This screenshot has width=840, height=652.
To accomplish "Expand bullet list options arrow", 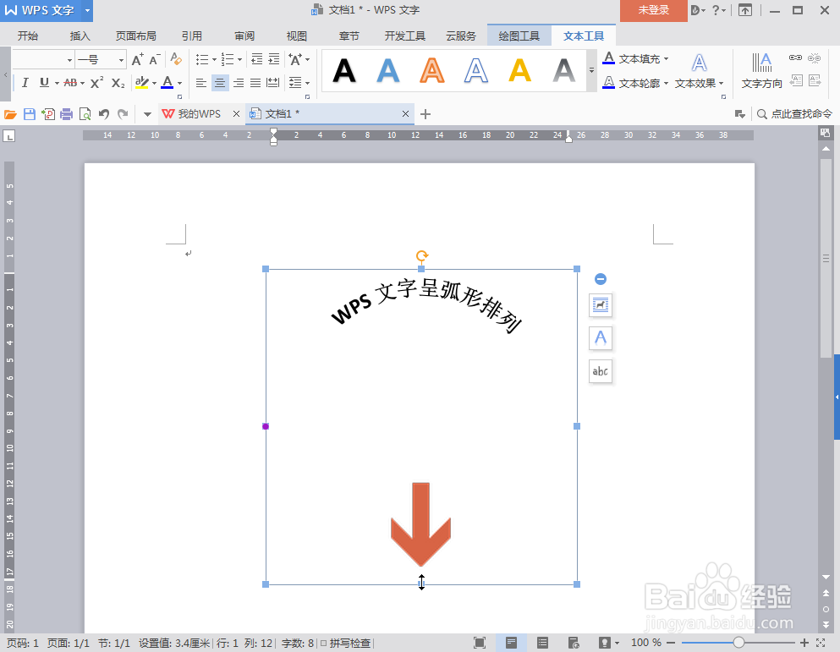I will pyautogui.click(x=214, y=59).
